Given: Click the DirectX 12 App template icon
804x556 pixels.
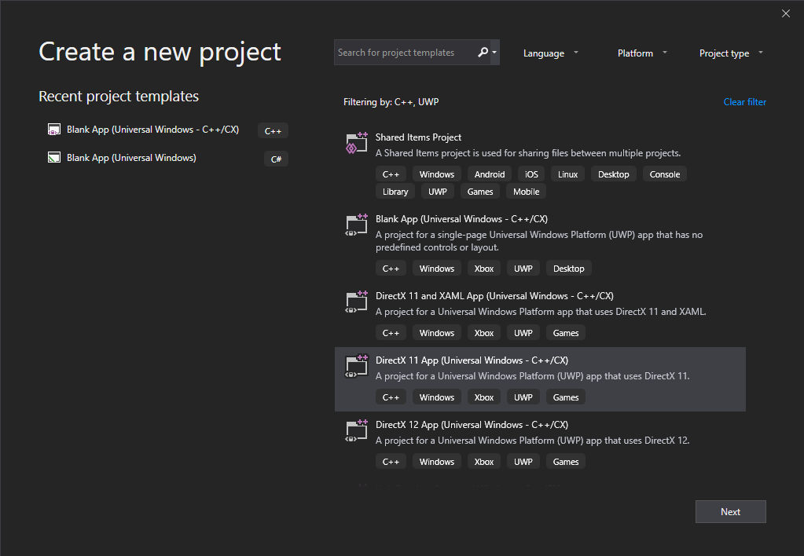Looking at the screenshot, I should pos(357,431).
